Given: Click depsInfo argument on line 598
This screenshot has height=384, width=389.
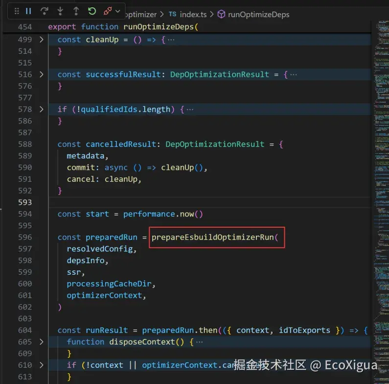Looking at the screenshot, I should [x=85, y=260].
